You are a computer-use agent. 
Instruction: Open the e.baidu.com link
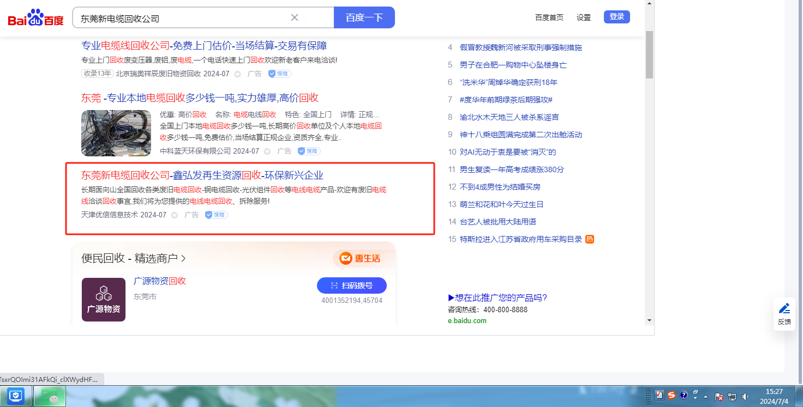tap(467, 320)
